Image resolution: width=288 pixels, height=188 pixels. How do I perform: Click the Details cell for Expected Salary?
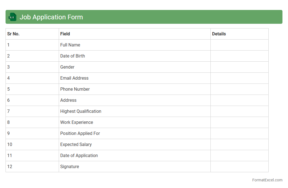tap(239, 144)
